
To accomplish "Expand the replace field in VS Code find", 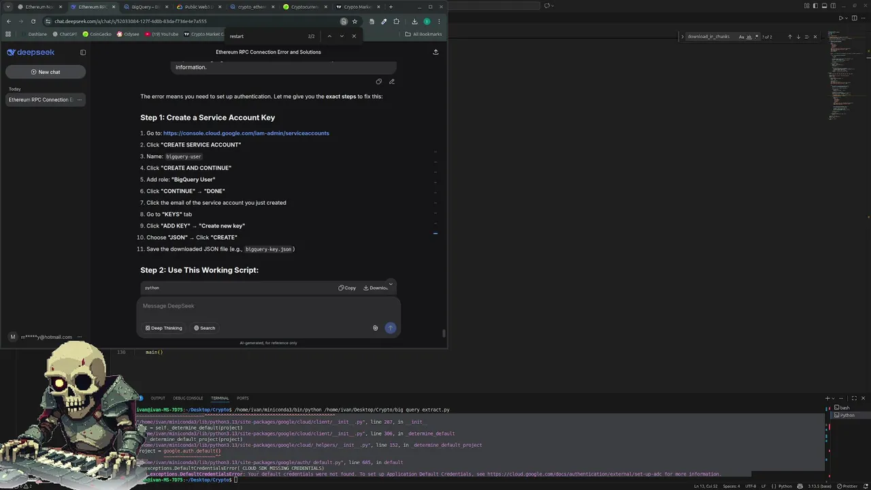I will point(682,37).
